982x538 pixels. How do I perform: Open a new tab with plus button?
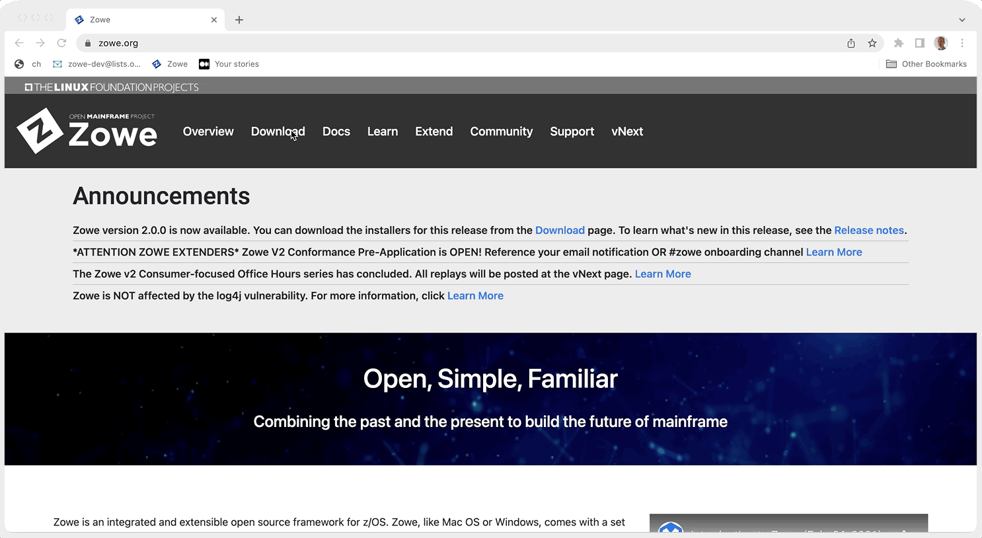239,20
